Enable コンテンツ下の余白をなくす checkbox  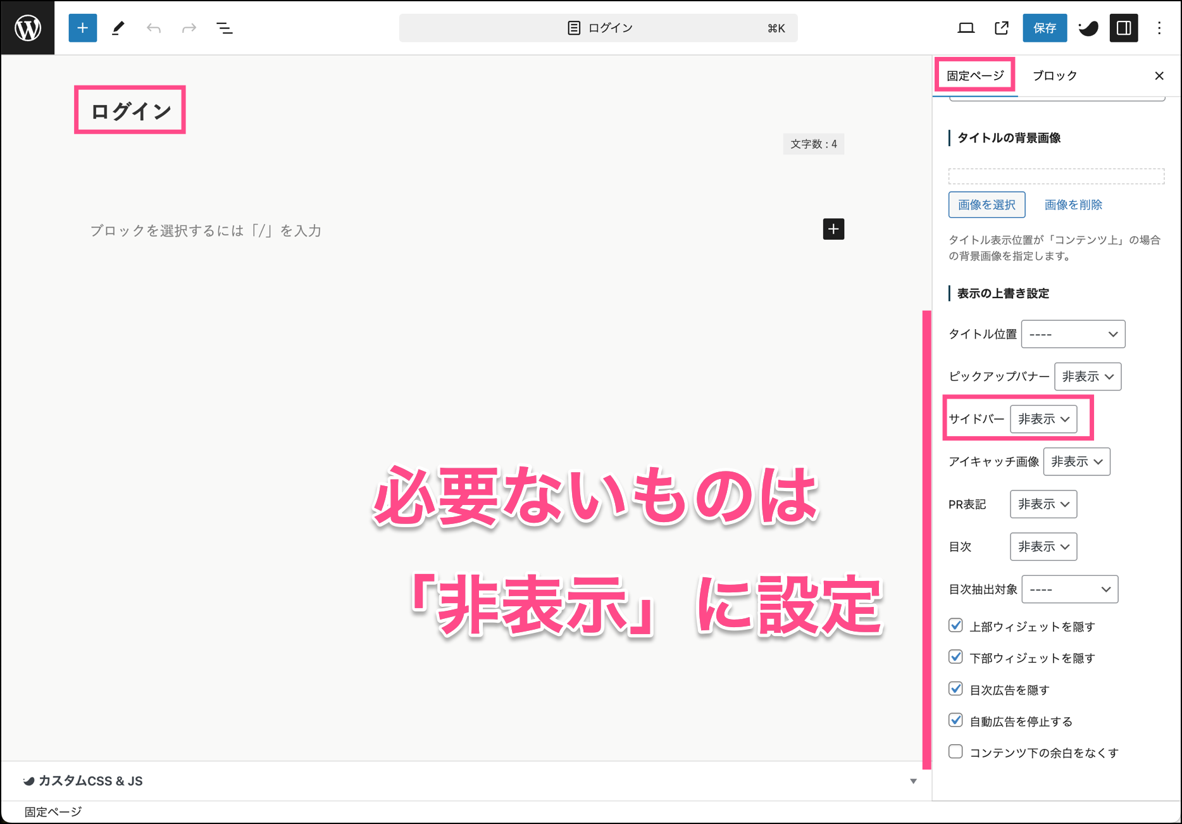pos(955,752)
